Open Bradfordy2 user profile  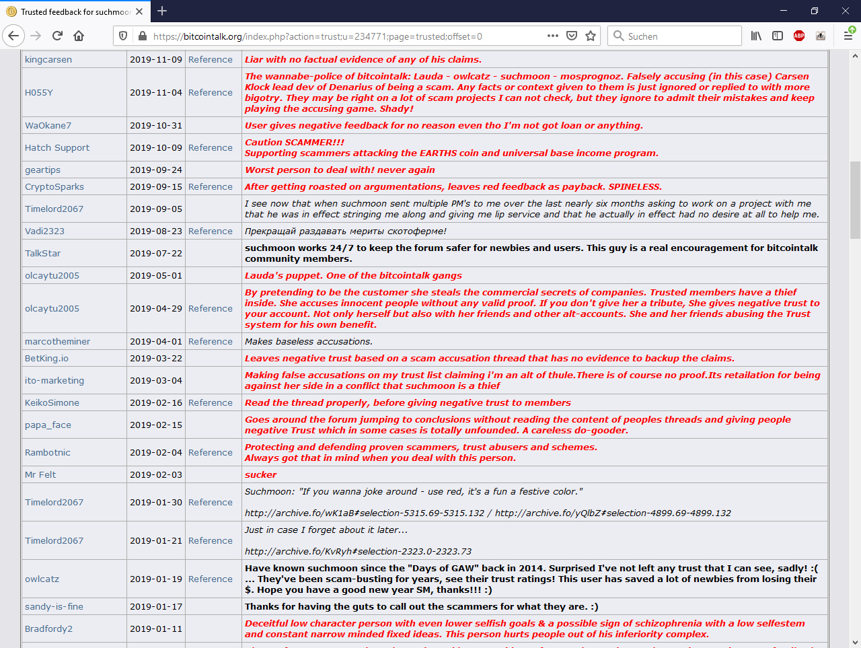point(48,628)
